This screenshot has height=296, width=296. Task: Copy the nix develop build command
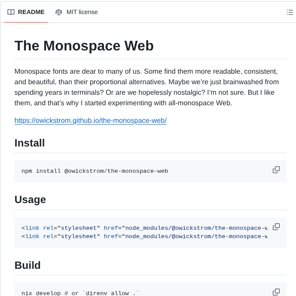[x=276, y=292]
